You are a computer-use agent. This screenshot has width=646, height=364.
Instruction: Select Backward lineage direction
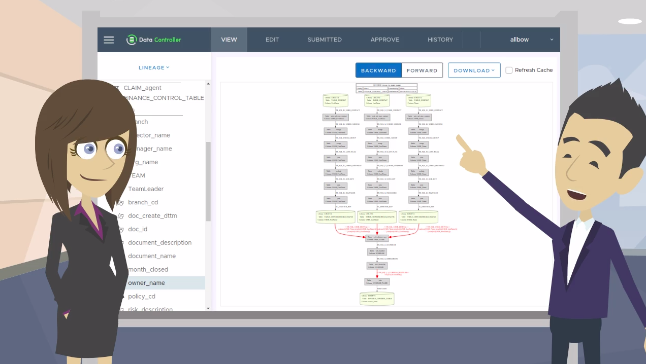[378, 70]
